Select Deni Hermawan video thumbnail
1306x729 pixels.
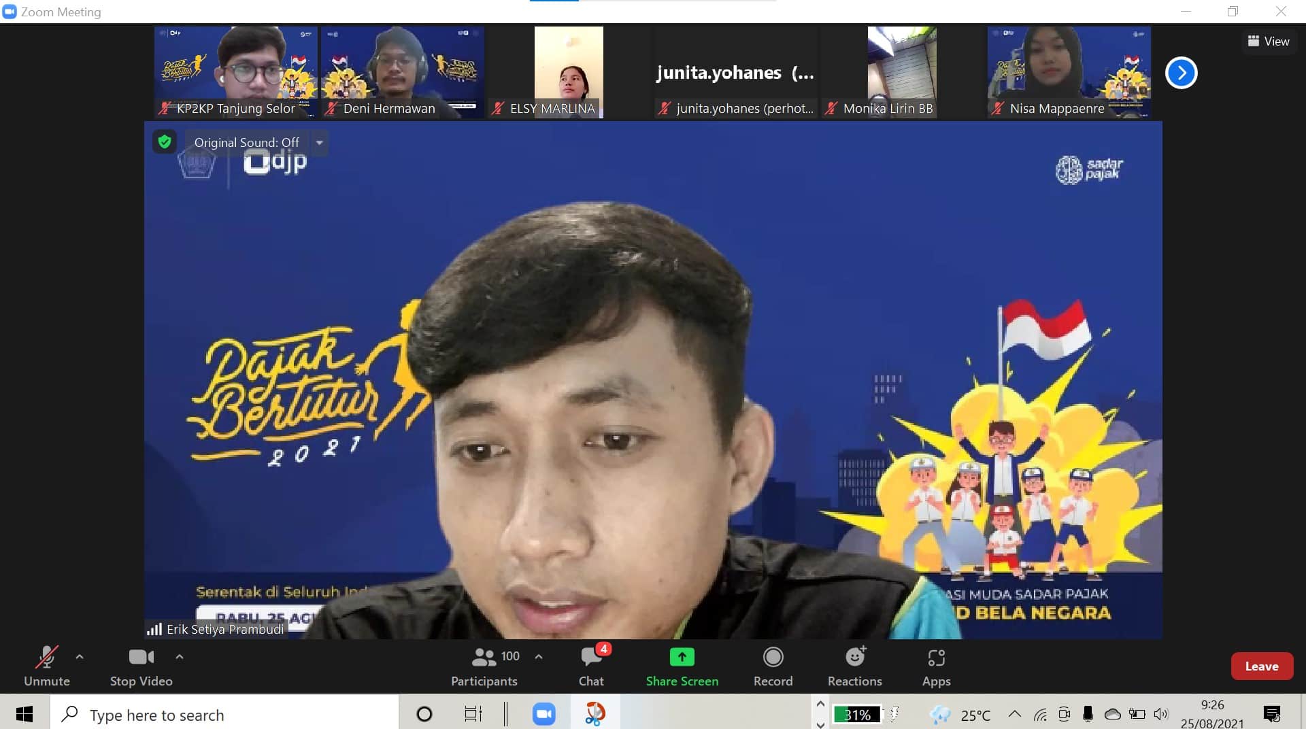(403, 71)
